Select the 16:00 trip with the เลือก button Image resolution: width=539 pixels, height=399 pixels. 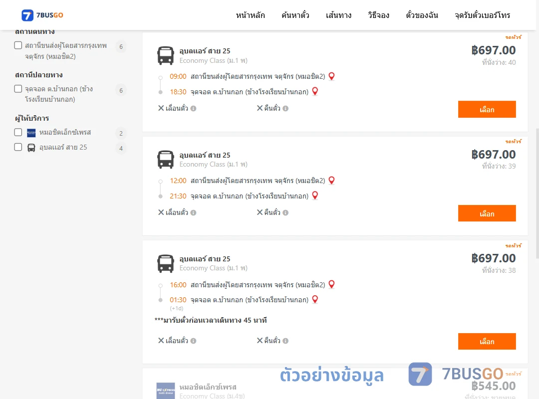[487, 341]
